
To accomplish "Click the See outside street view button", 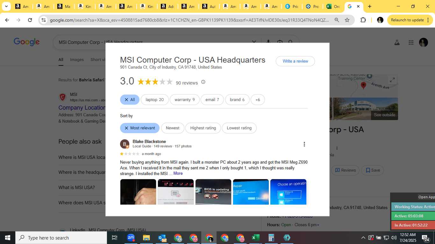I will (x=384, y=115).
